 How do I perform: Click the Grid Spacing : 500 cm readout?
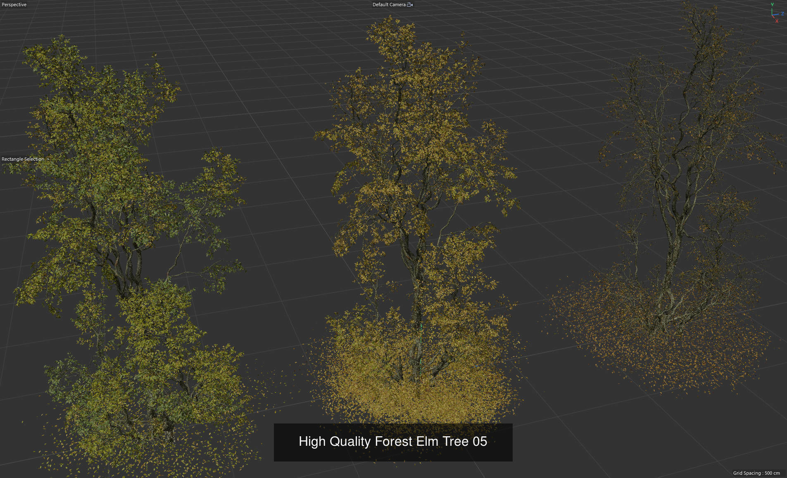pyautogui.click(x=756, y=473)
